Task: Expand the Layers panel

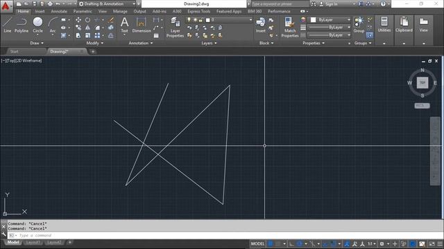Action: point(209,43)
